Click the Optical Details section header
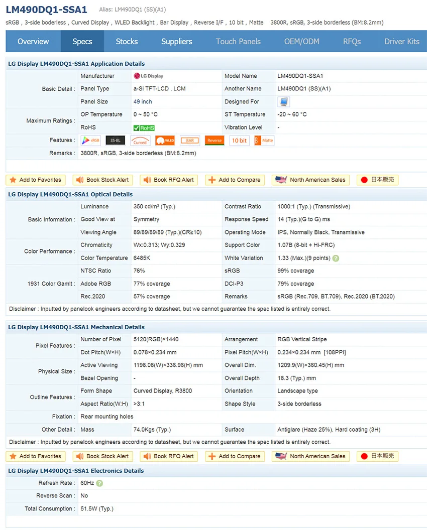 70,194
